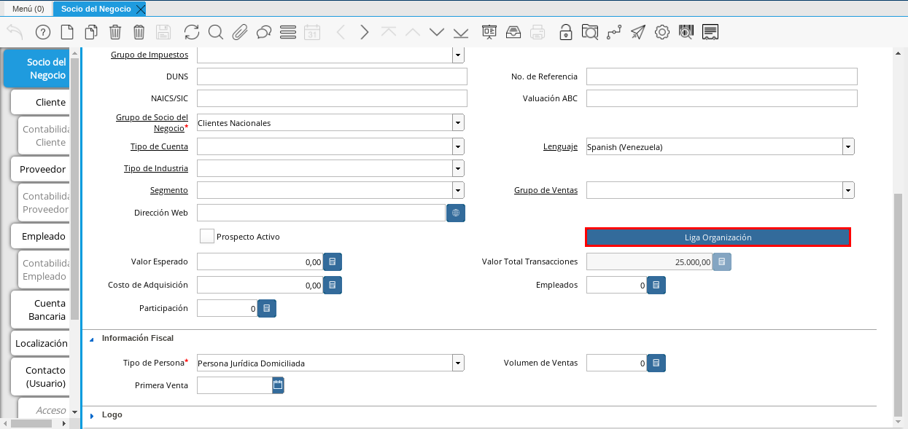Click the DUNS input field
This screenshot has width=908, height=429.
click(332, 76)
